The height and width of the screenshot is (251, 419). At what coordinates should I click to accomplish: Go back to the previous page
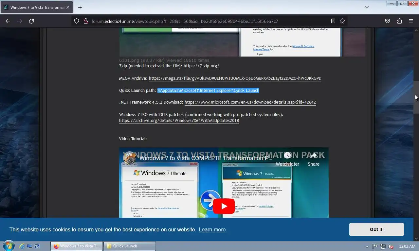(8, 21)
